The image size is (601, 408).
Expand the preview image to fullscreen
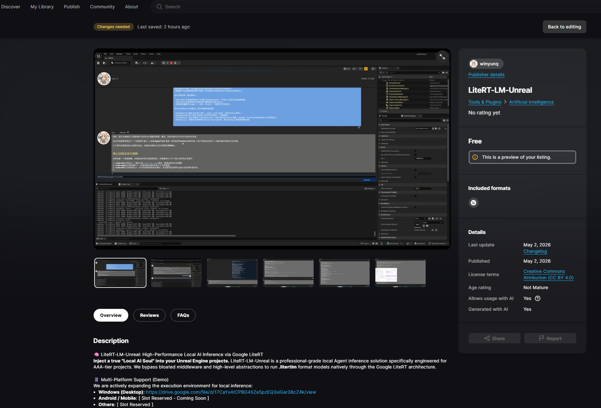442,57
